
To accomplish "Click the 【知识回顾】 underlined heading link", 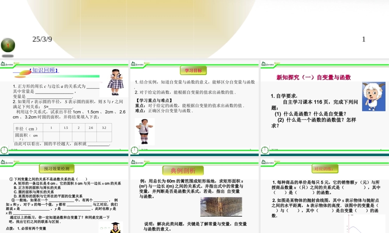I will click(x=44, y=70).
